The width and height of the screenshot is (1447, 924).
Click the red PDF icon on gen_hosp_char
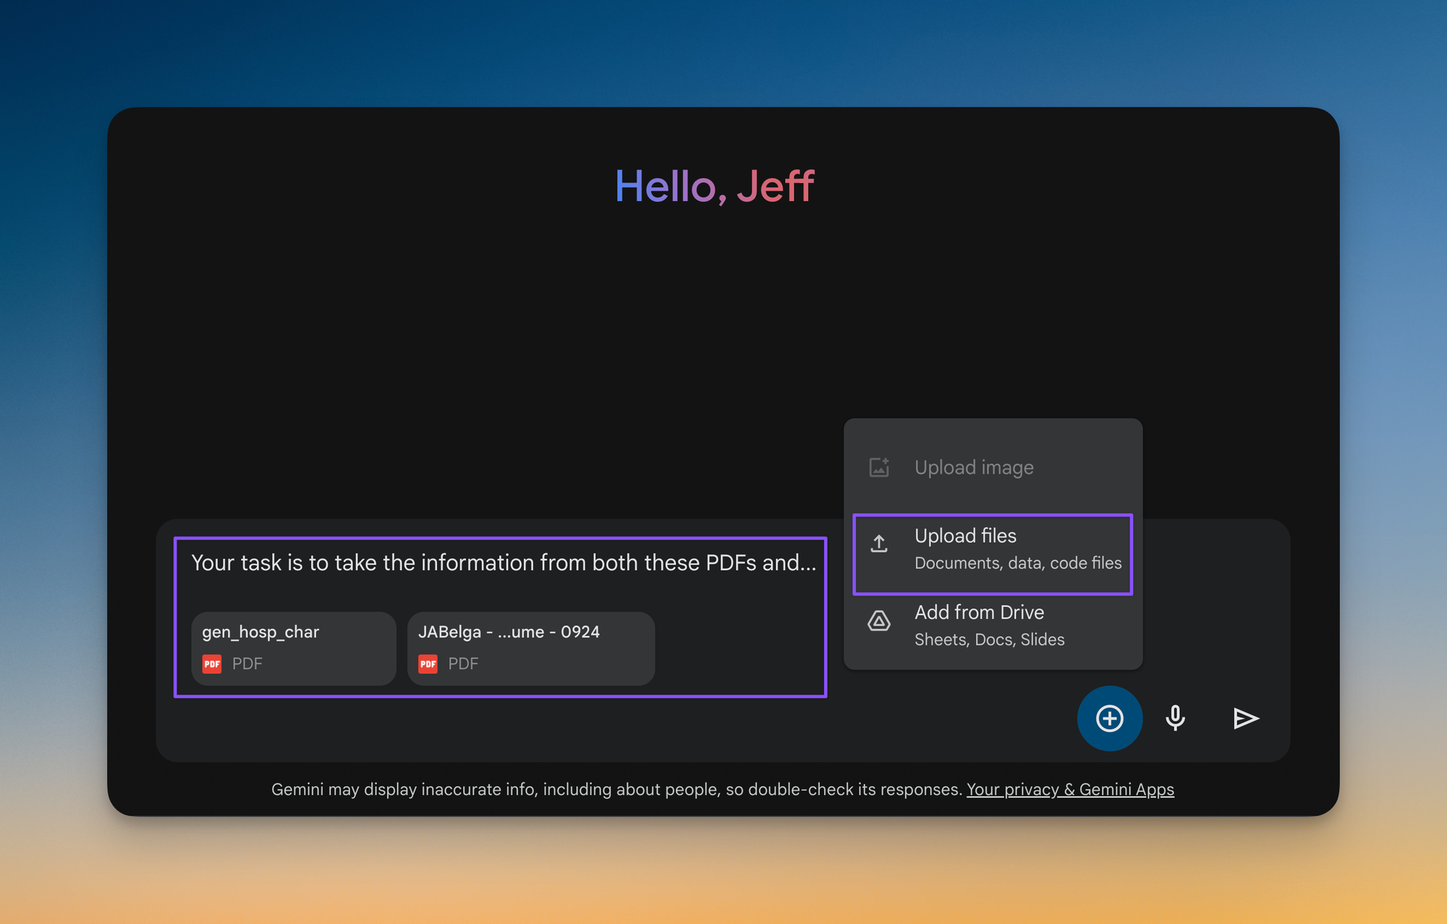212,664
